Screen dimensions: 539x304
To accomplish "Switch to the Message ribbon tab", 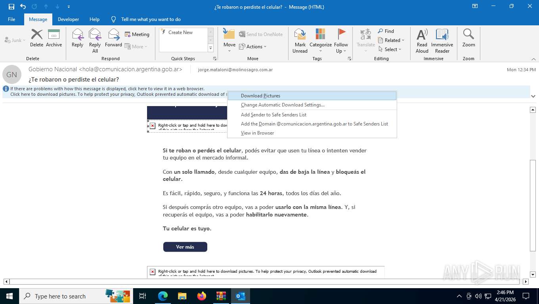I will tap(38, 19).
